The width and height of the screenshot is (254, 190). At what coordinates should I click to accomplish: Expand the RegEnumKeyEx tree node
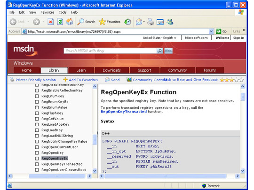point(37,102)
